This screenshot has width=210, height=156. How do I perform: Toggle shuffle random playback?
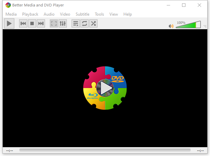(93, 23)
